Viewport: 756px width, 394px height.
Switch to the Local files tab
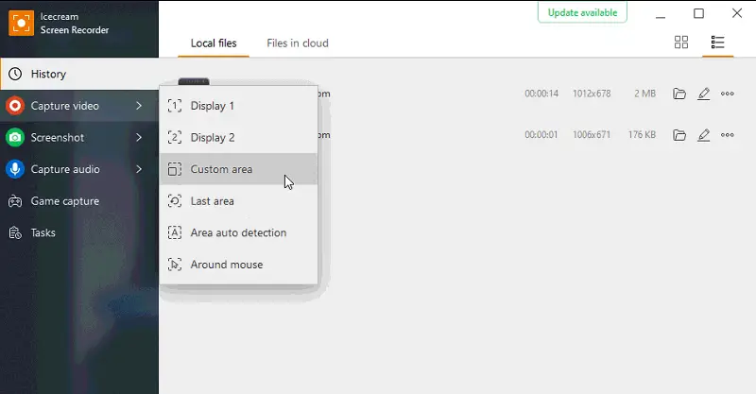[x=214, y=43]
